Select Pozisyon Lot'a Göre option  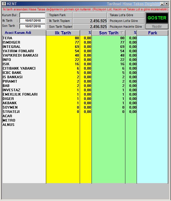(x=126, y=21)
